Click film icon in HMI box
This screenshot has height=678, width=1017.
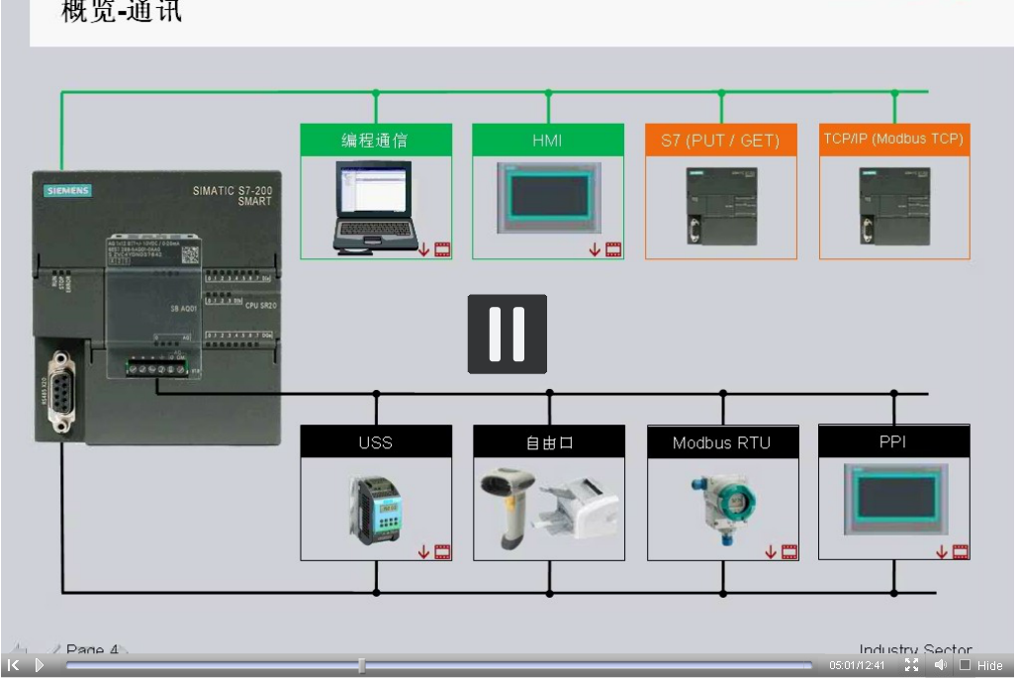tap(613, 249)
